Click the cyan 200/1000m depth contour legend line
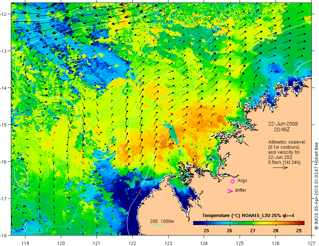 pos(157,225)
